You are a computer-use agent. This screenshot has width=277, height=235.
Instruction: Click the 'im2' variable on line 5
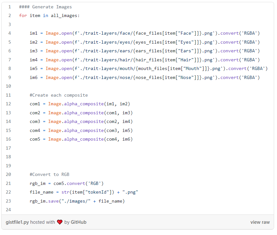[x=34, y=42]
